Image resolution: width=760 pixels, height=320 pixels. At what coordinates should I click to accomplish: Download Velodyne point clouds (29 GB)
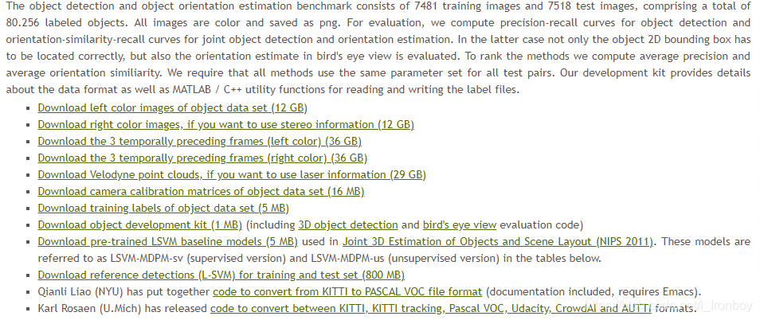pyautogui.click(x=231, y=174)
